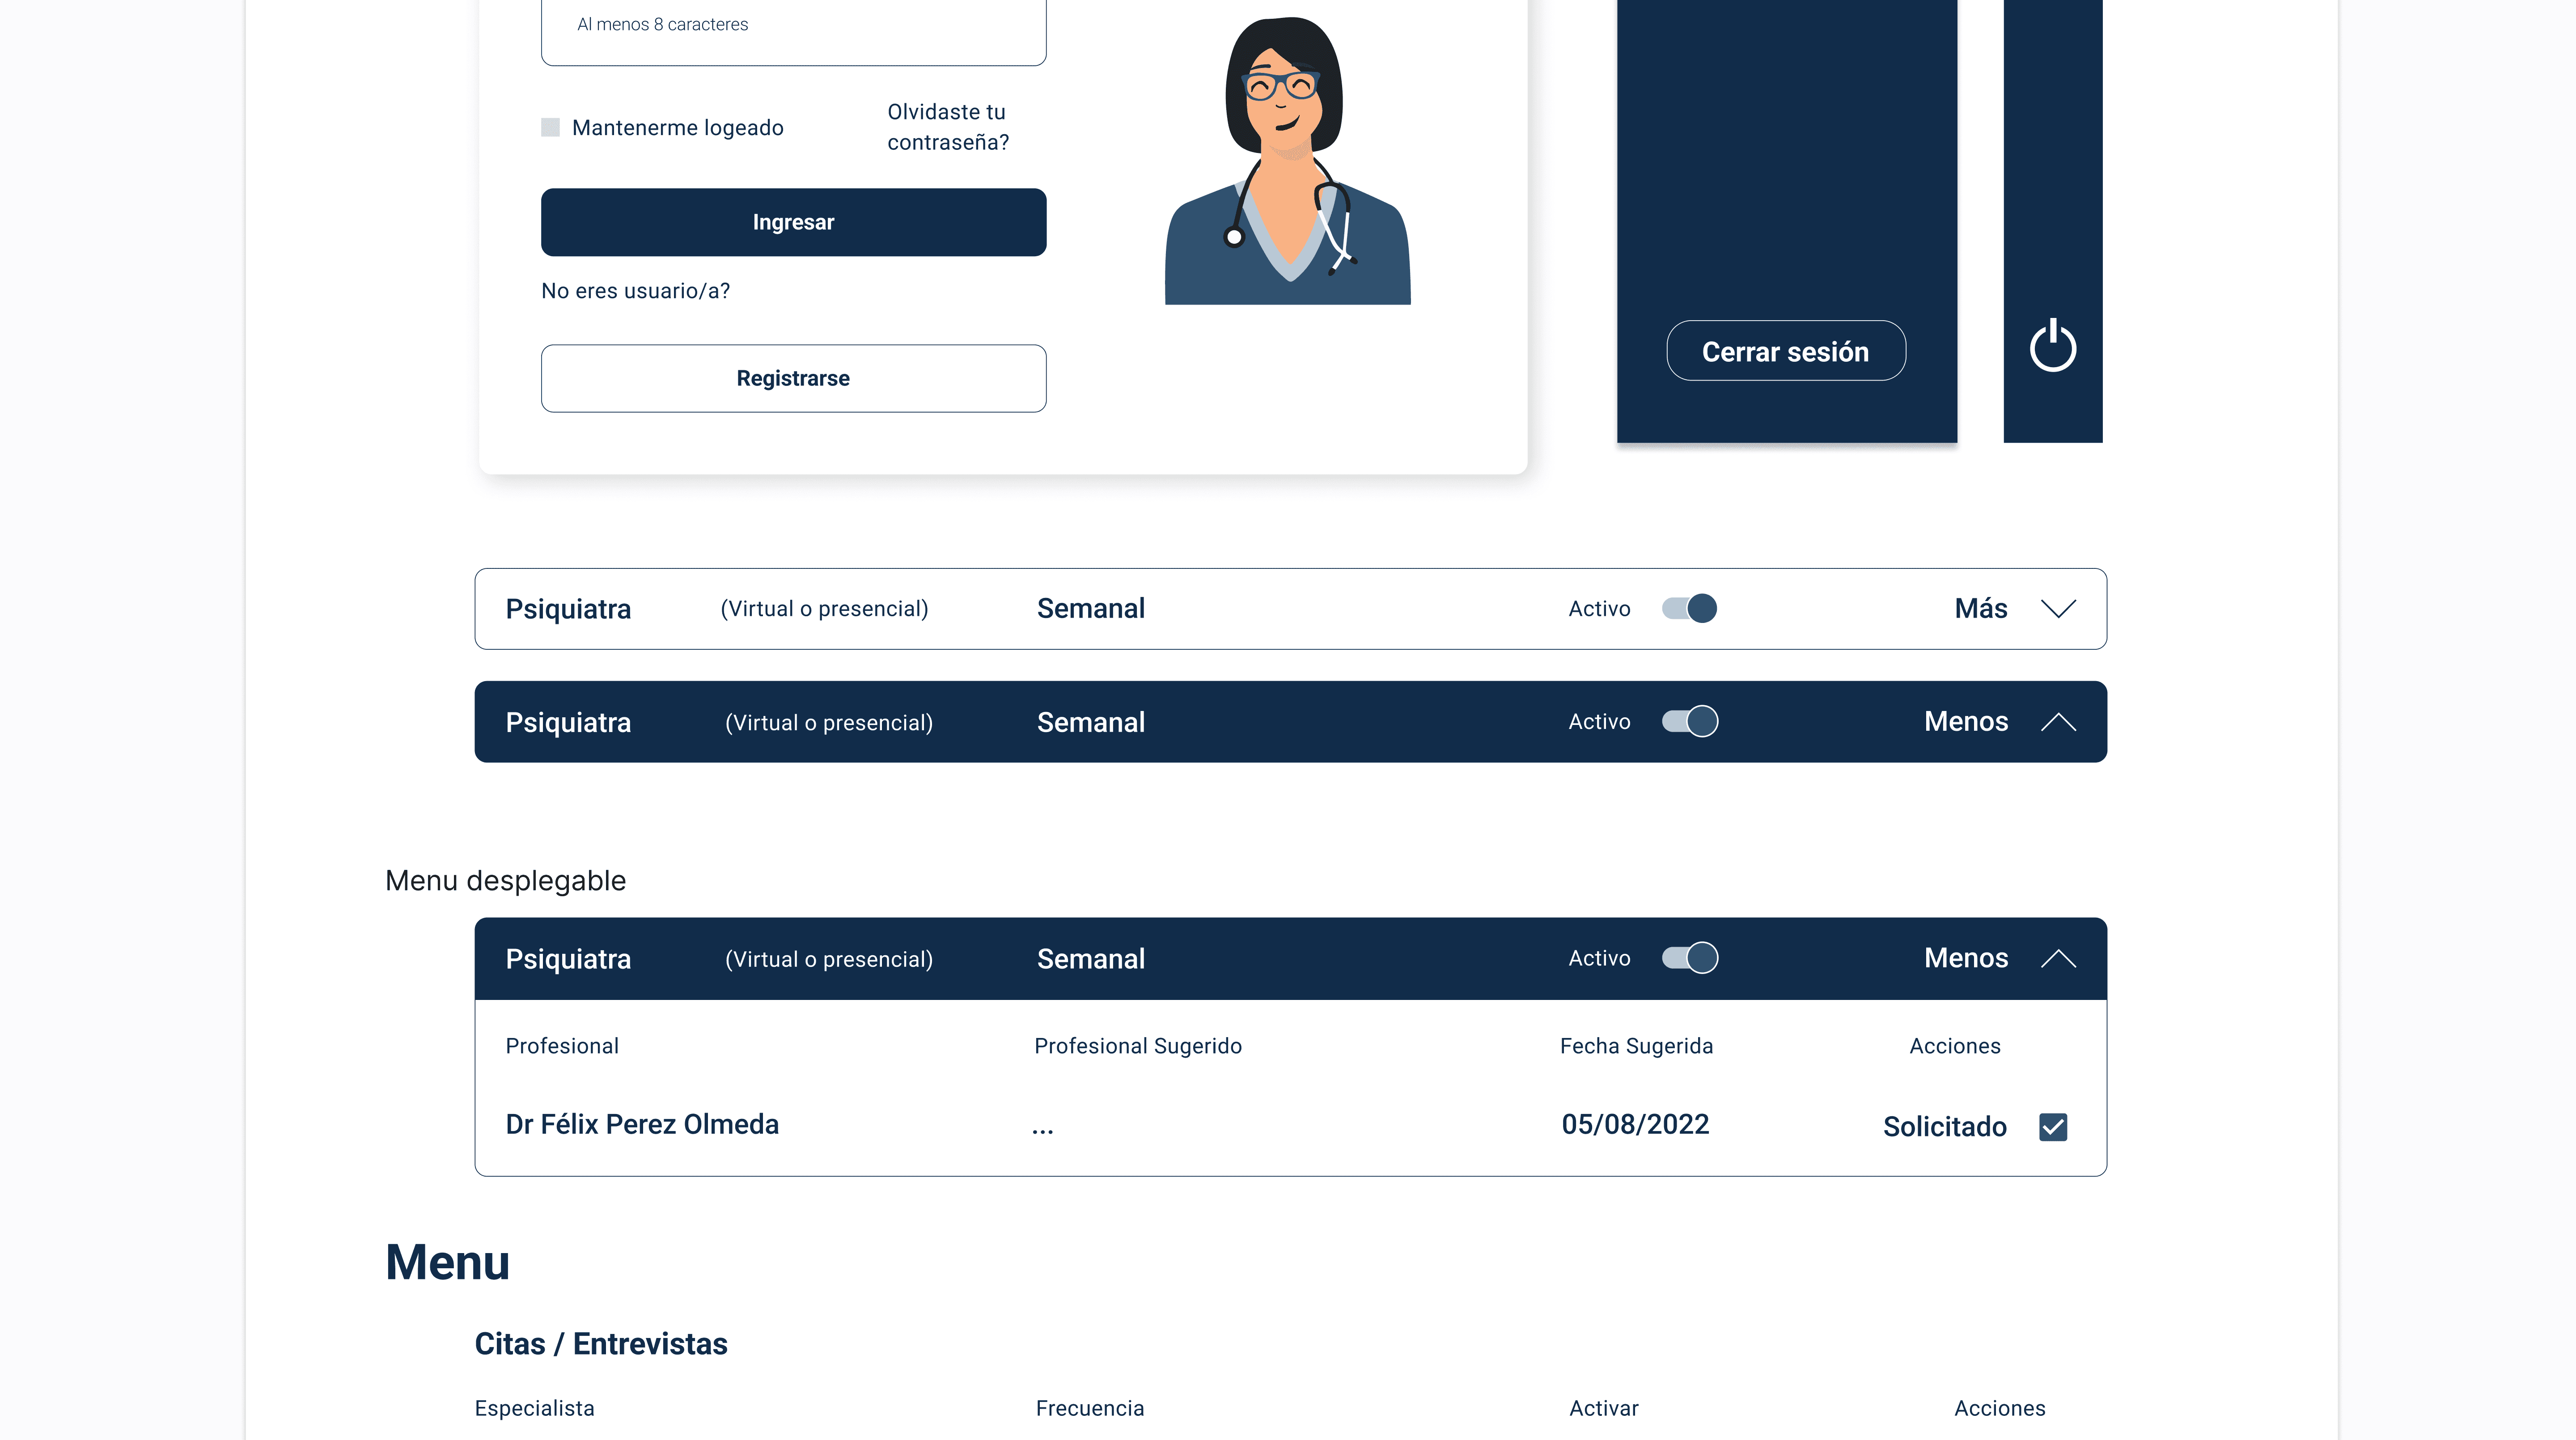Toggle Activo switch on middle dark row
This screenshot has width=2576, height=1440.
1689,721
